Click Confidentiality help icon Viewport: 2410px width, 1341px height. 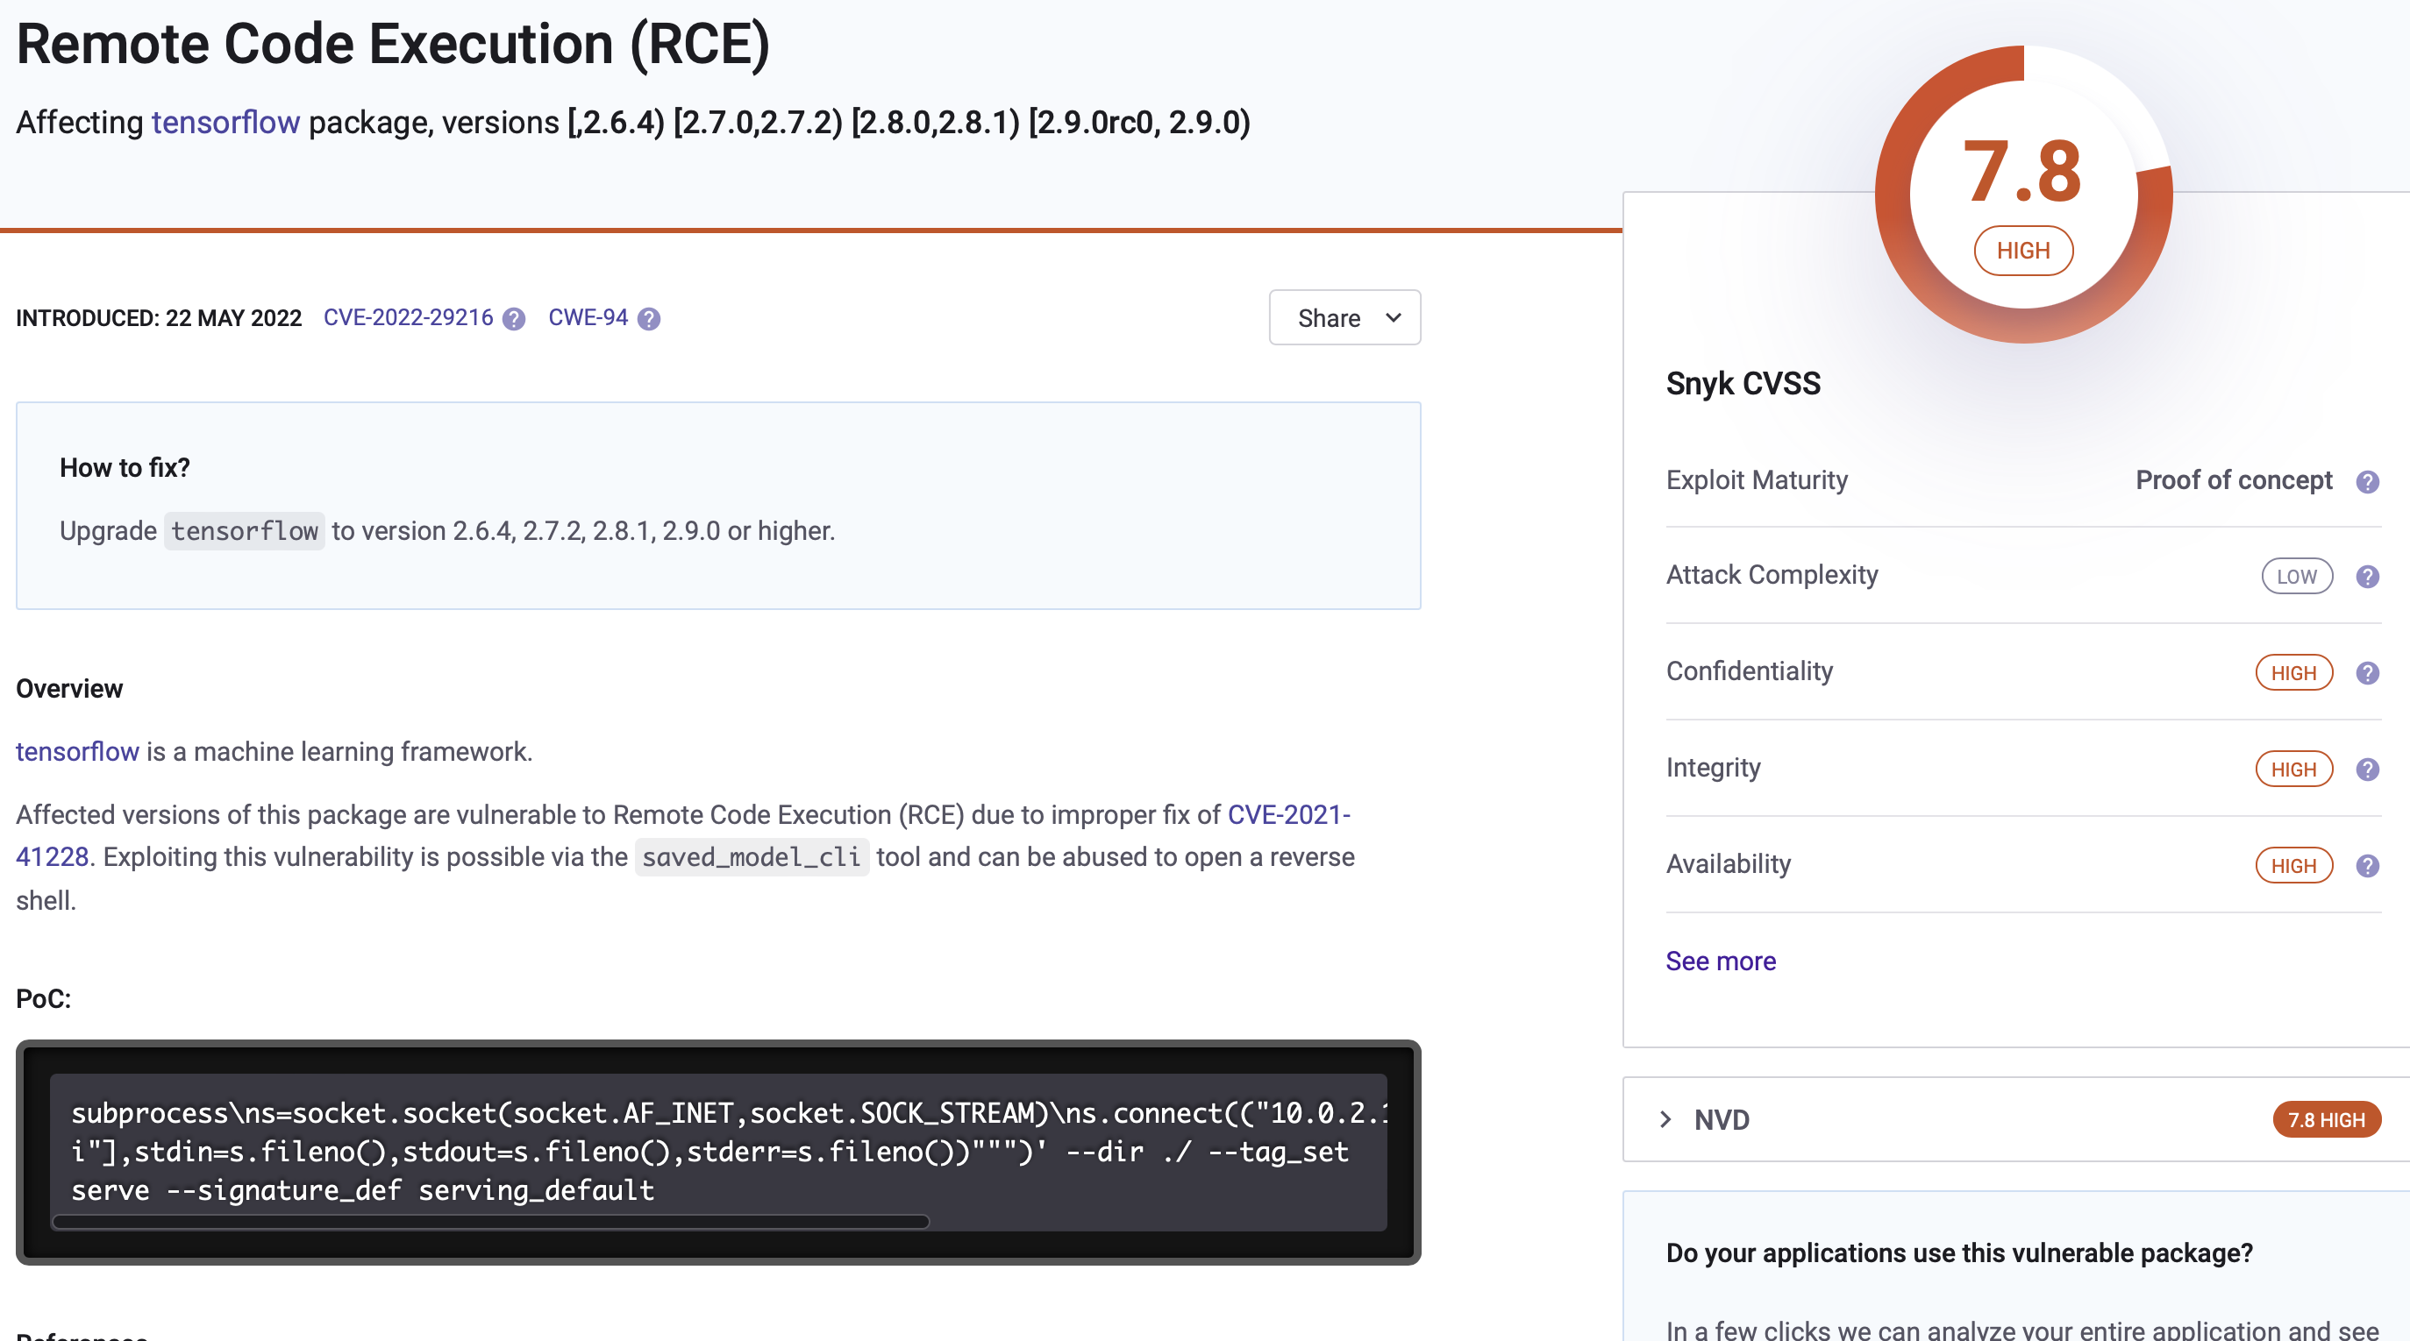(2367, 672)
